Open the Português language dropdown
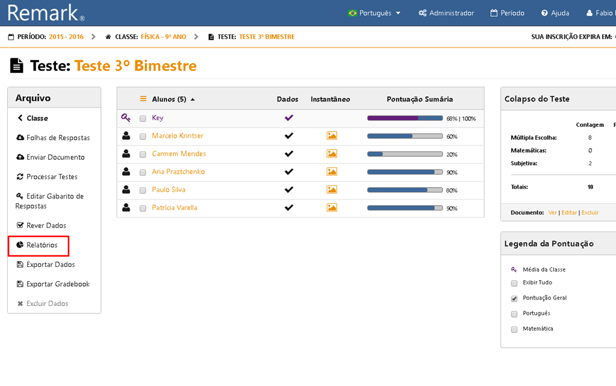 [x=374, y=13]
